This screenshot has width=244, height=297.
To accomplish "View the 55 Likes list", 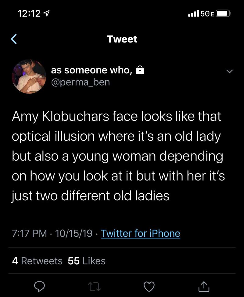I will (x=87, y=261).
